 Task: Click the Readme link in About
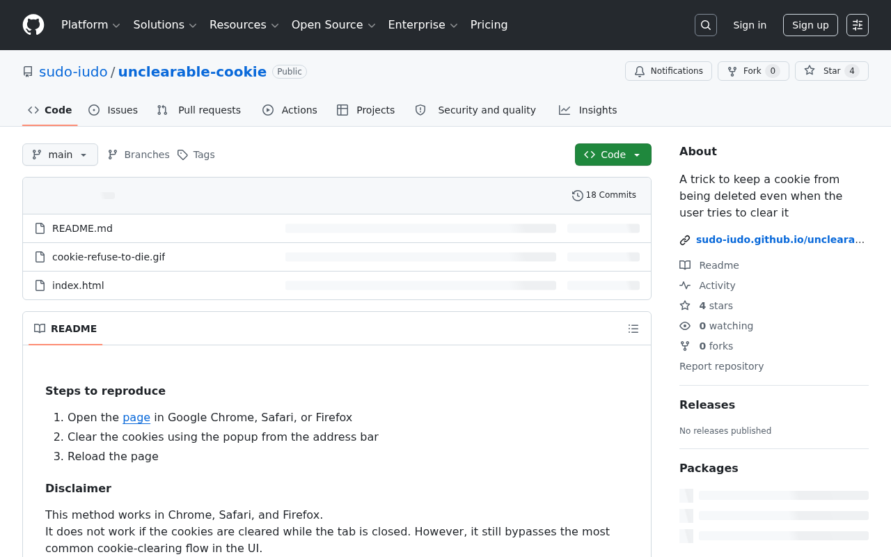pyautogui.click(x=719, y=265)
